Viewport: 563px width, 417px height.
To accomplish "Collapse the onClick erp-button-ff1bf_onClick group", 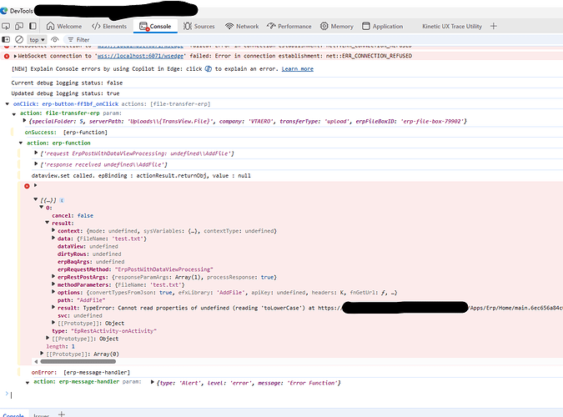I will pos(8,103).
